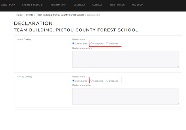Select Declined for Hayley Oakley
Image resolution: width=186 pixels, height=130 pixels.
[107, 81]
